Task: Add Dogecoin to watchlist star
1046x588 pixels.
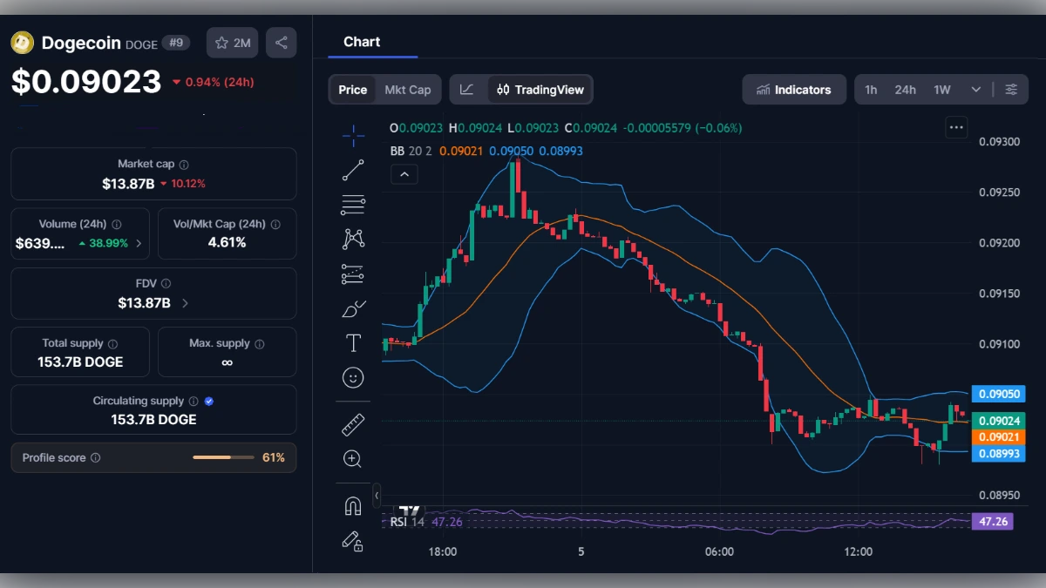Action: coord(232,42)
